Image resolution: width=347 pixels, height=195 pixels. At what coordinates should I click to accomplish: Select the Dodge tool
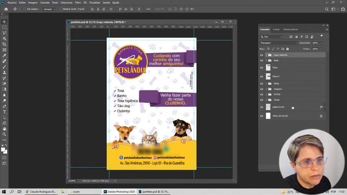[4, 101]
